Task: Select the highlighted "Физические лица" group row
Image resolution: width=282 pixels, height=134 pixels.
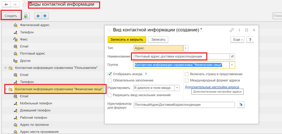Action: [x=59, y=89]
